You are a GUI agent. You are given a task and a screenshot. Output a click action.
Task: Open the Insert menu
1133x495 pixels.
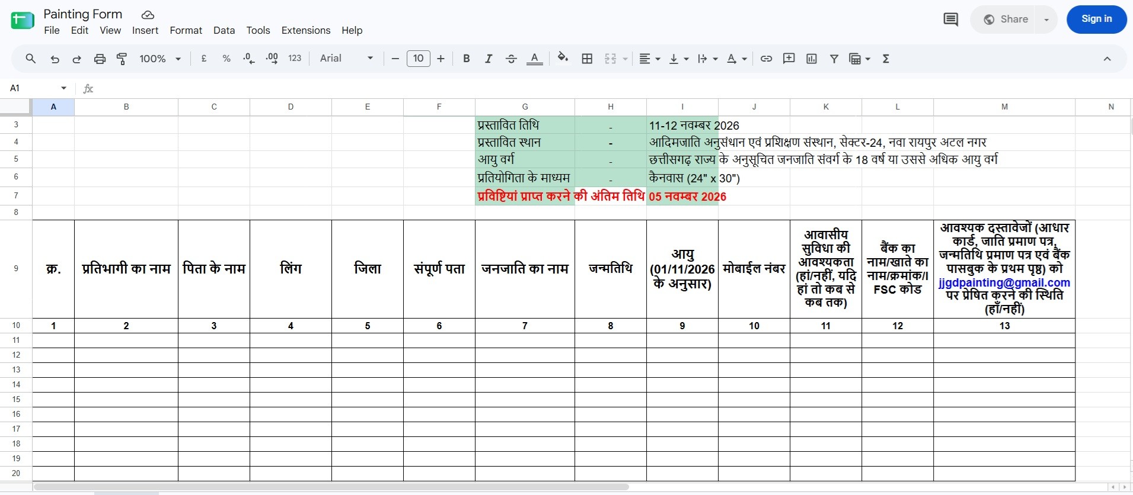tap(145, 30)
